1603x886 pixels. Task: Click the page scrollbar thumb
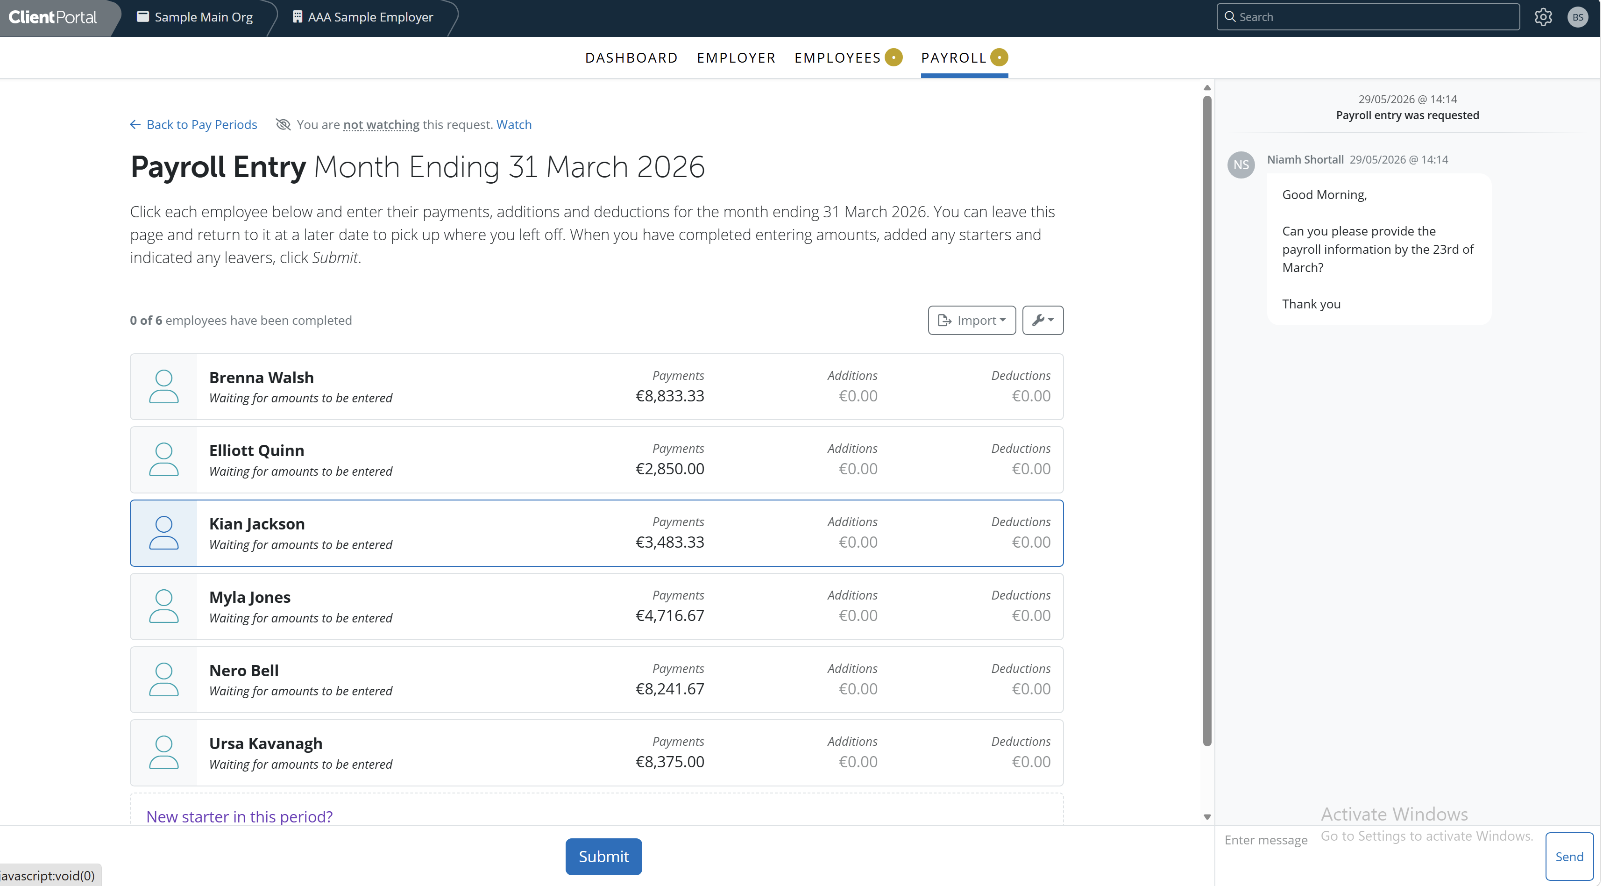1206,420
